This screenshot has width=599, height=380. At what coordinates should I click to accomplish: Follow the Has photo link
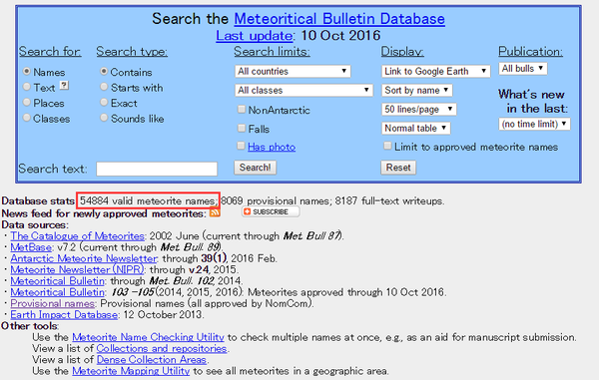(x=272, y=147)
